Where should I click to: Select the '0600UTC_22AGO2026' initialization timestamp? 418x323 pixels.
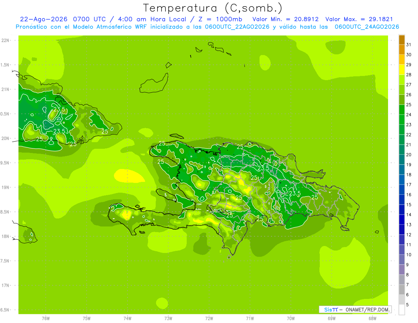pos(237,27)
